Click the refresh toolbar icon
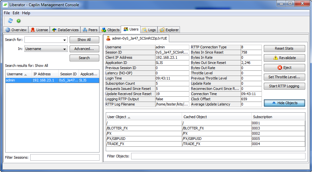The width and height of the screenshot is (312, 172). click(10, 21)
